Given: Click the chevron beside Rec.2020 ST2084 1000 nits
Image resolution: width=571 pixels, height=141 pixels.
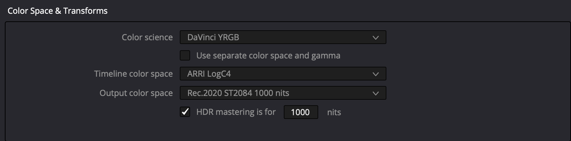Looking at the screenshot, I should coord(375,93).
